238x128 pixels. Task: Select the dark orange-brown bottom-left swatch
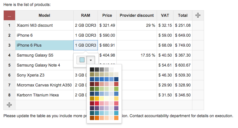pos(92,118)
